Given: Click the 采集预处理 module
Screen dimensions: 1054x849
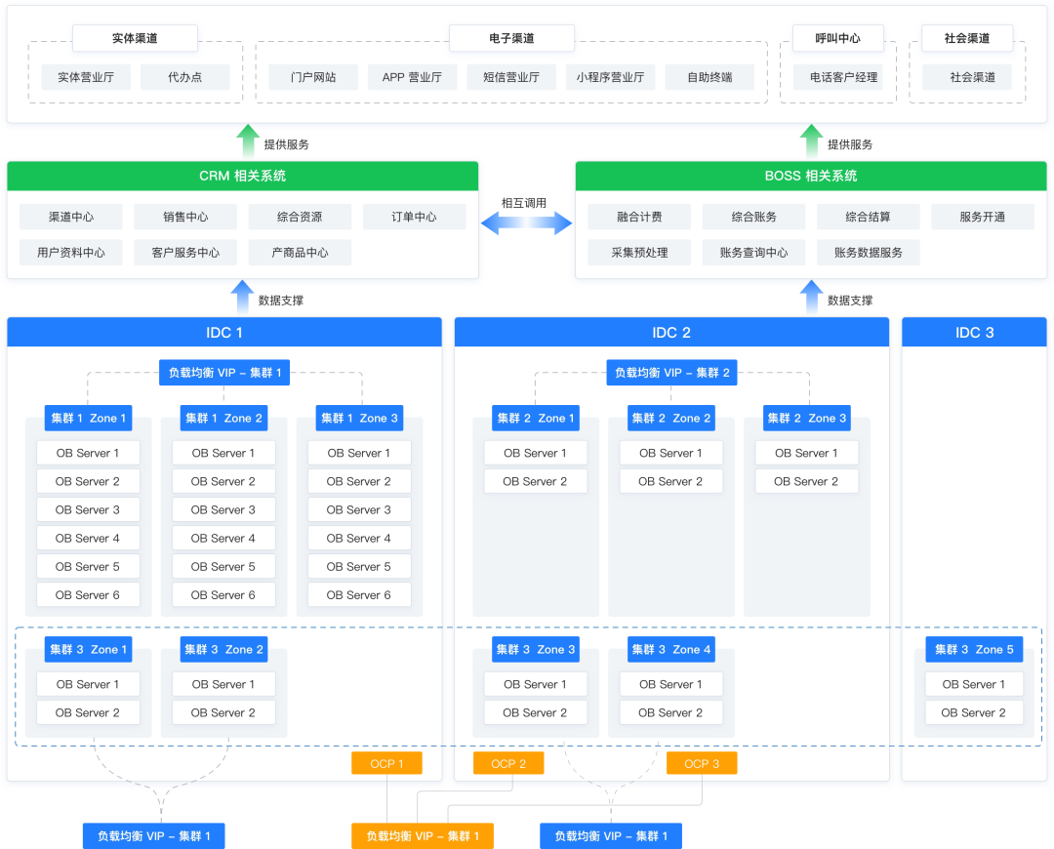Looking at the screenshot, I should click(x=639, y=252).
